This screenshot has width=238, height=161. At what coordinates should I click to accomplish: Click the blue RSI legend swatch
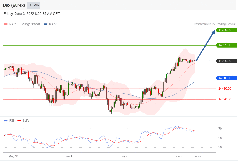[6, 121]
